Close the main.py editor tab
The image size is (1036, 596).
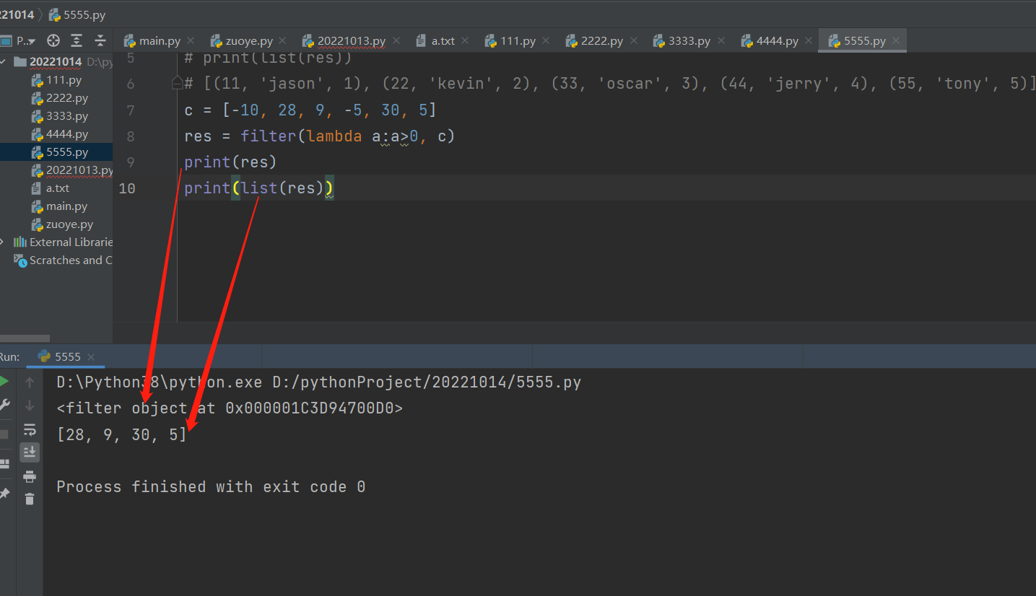coord(191,41)
